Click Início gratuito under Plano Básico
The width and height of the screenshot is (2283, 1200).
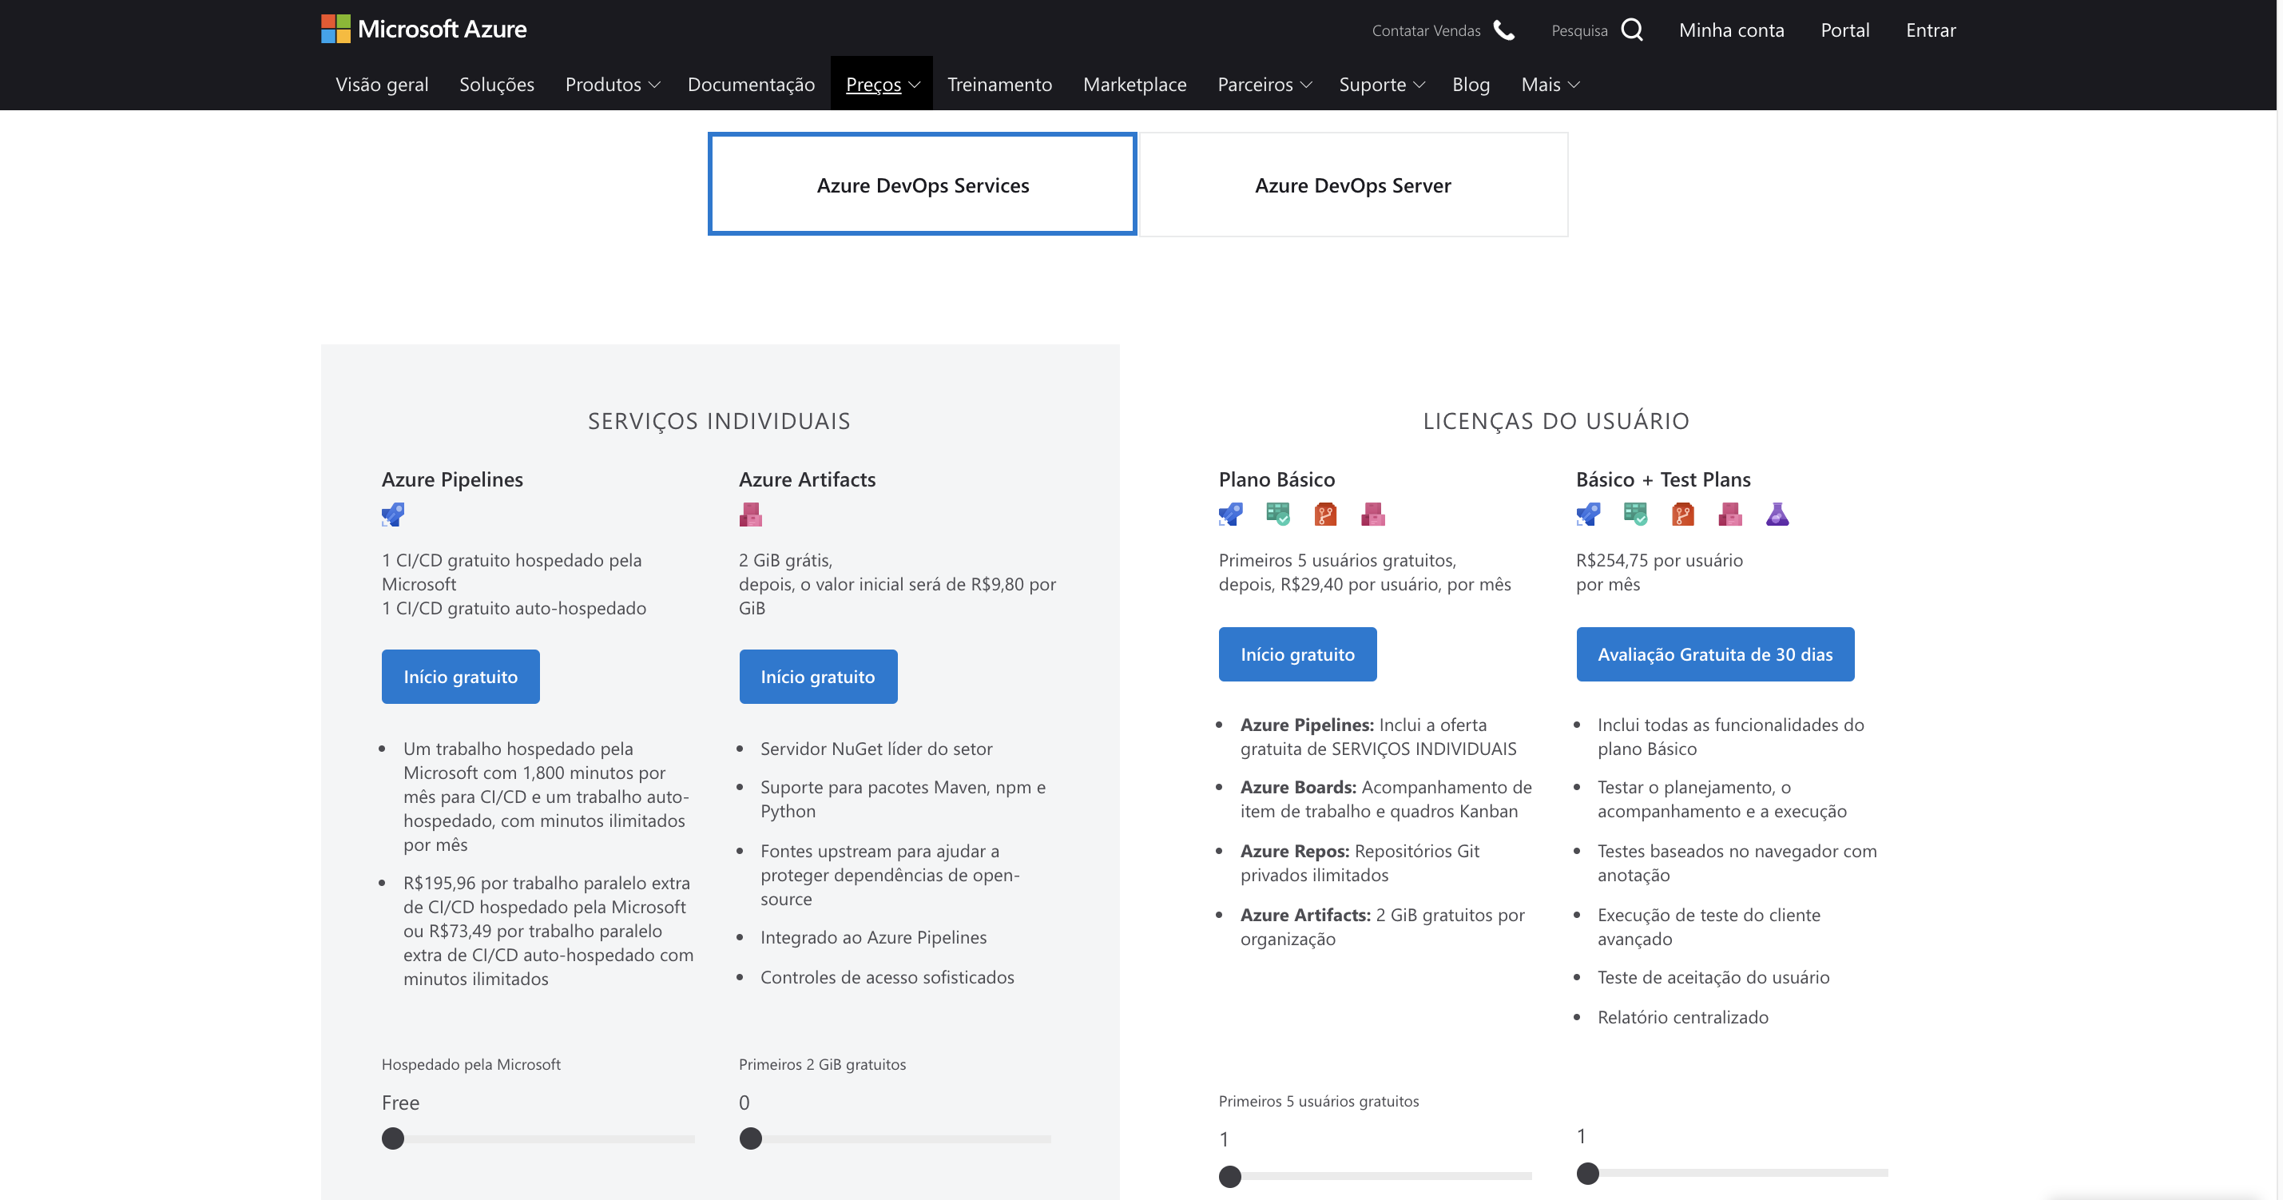coord(1296,654)
